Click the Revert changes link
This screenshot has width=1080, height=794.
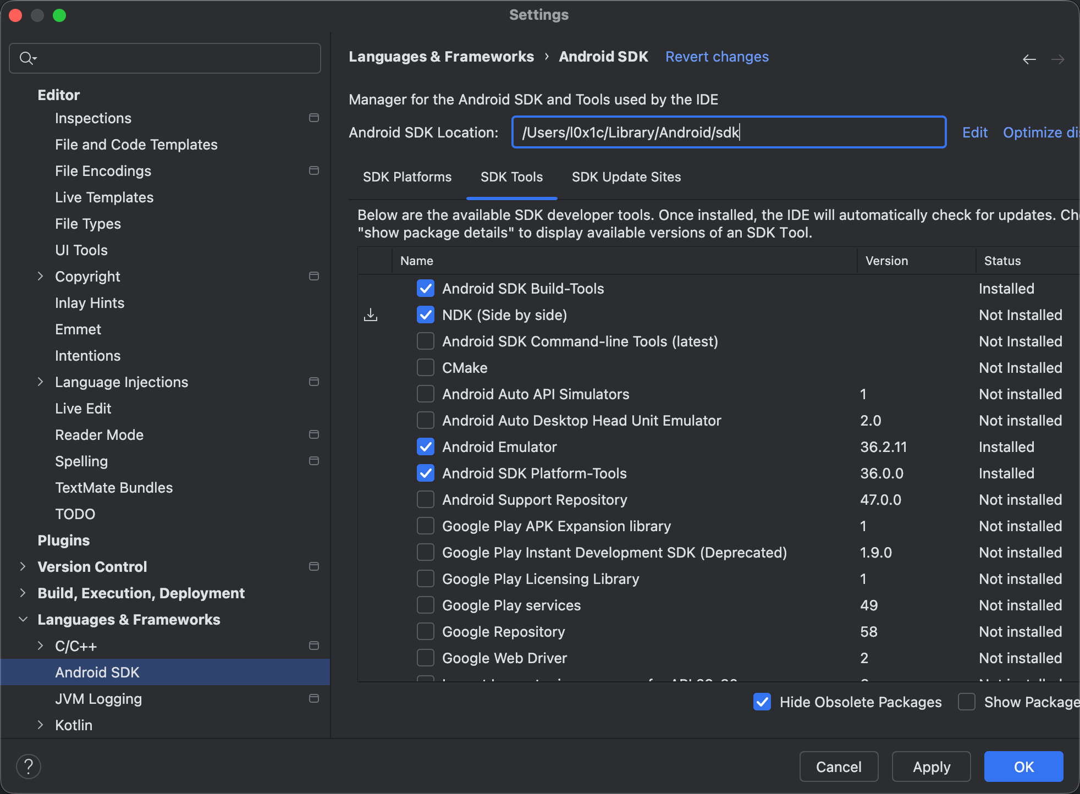tap(717, 57)
